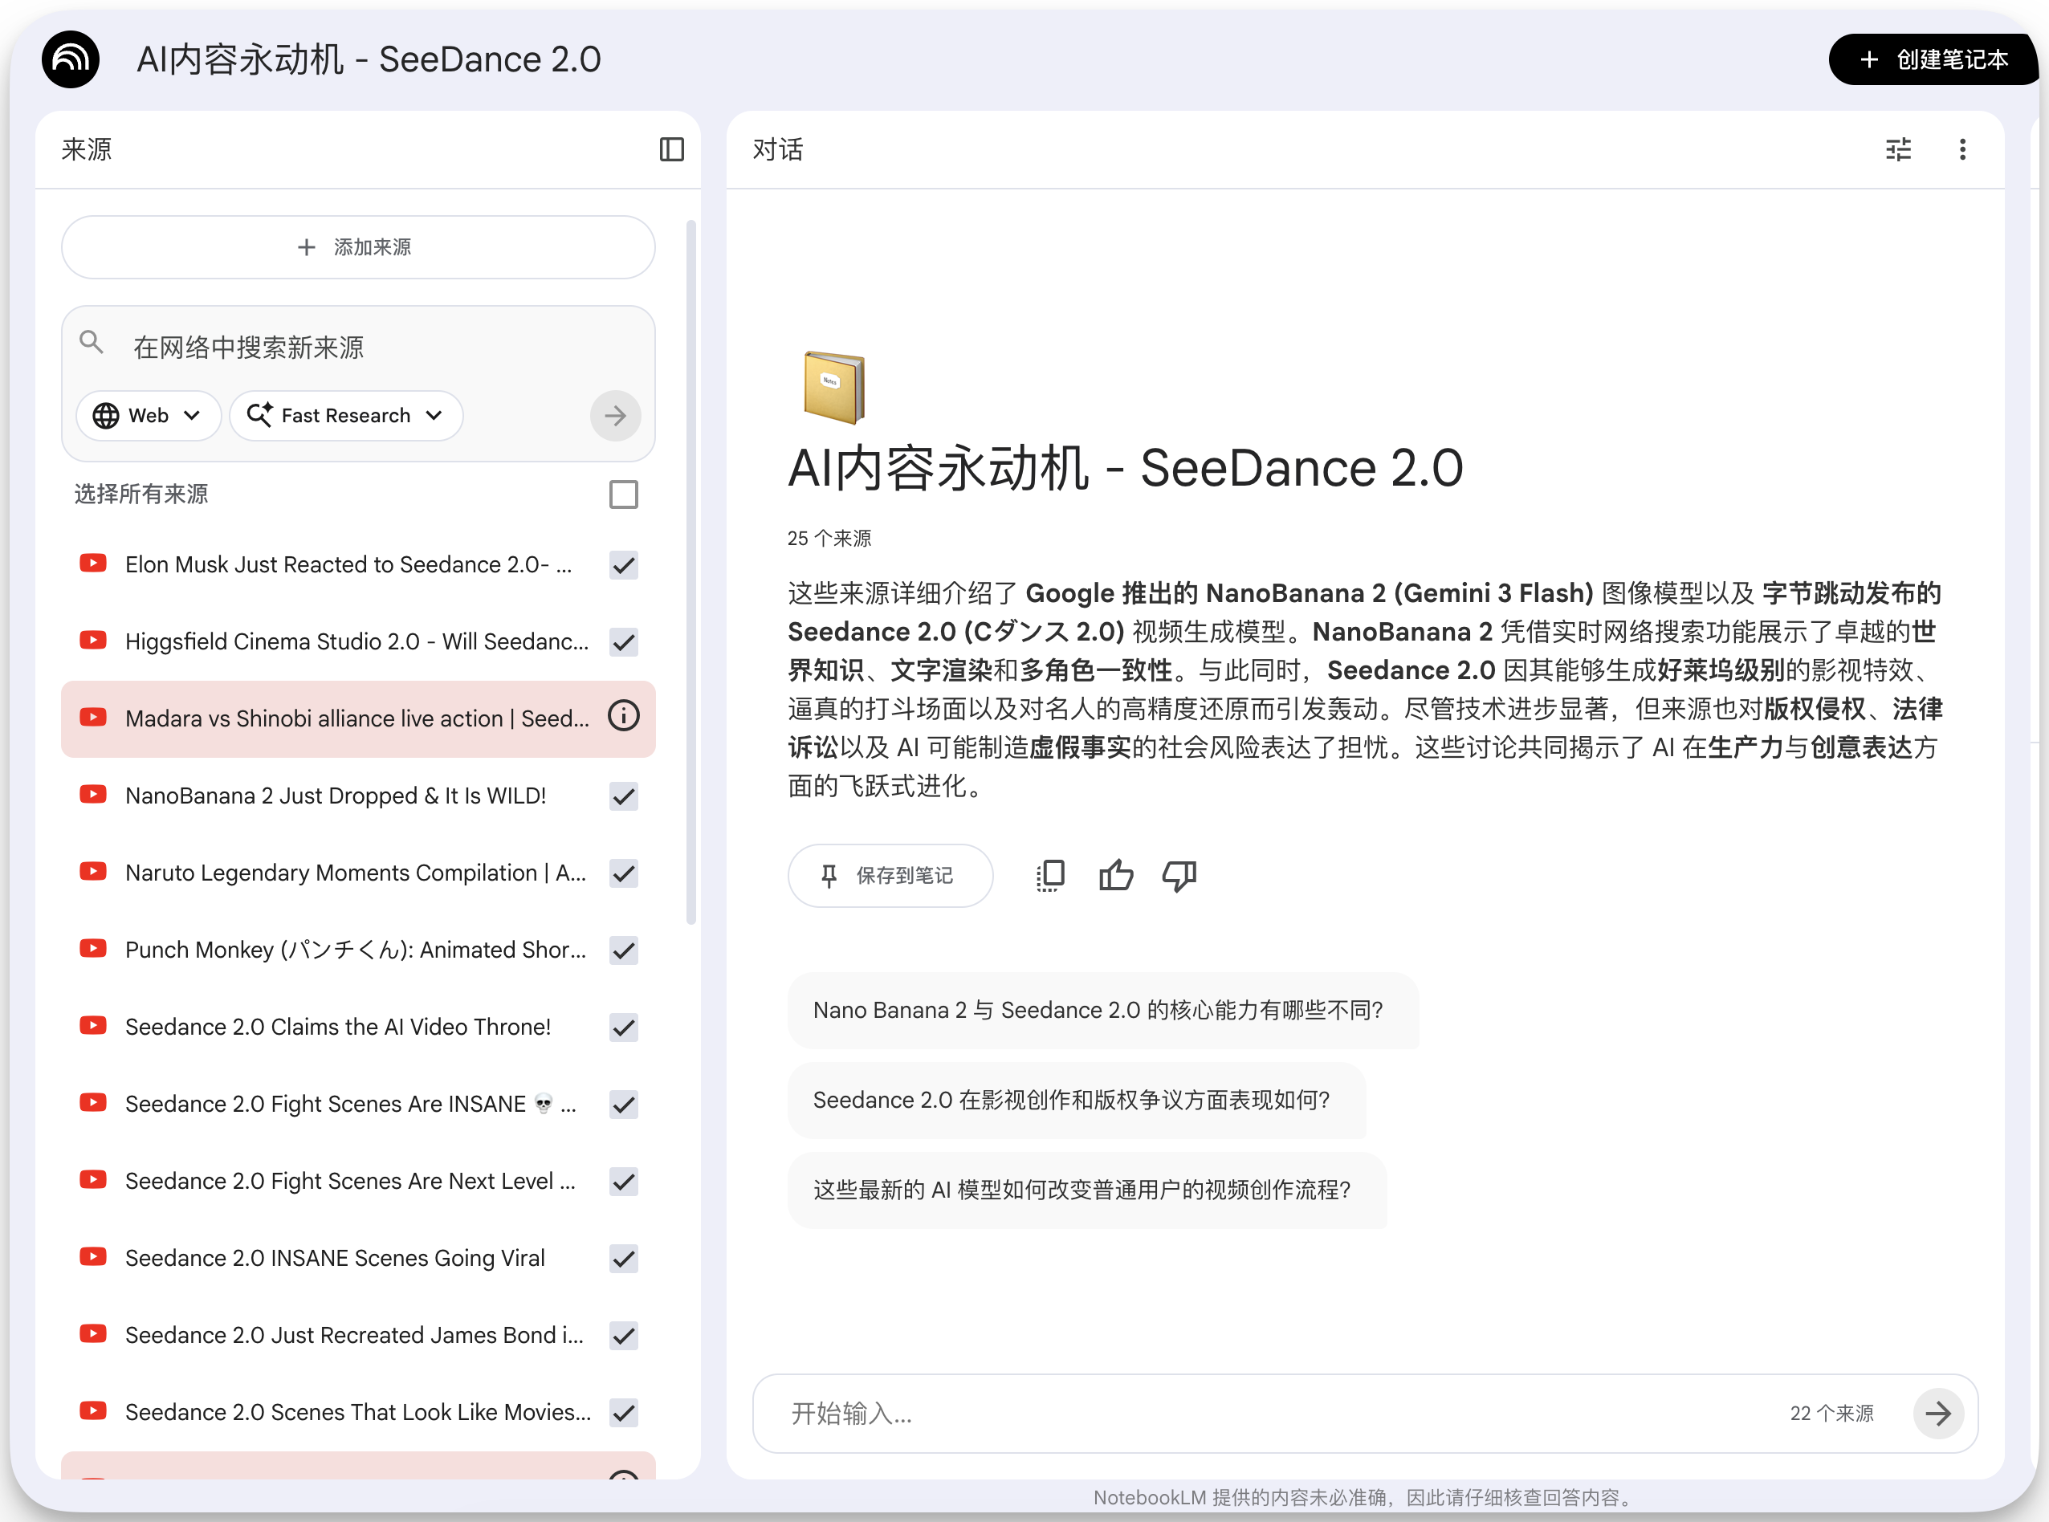
Task: Uncheck Higgsfield Cinema Studio 2.0 source
Action: [624, 642]
